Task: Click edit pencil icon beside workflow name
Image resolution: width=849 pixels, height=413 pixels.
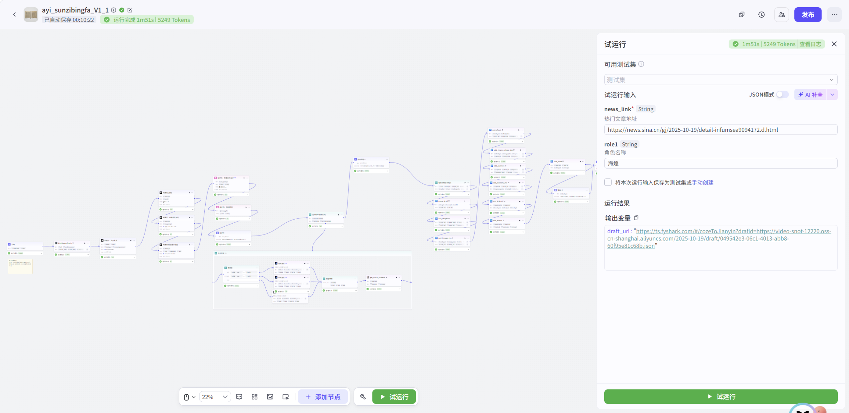Action: point(130,10)
